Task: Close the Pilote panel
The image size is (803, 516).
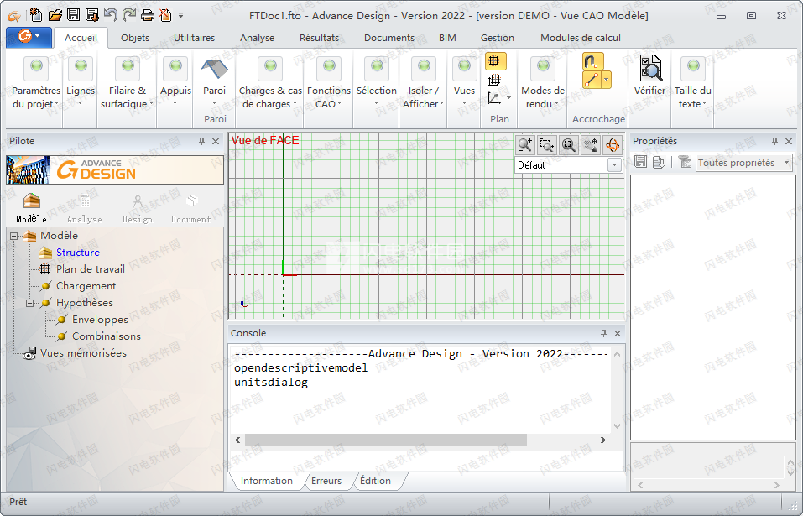Action: tap(216, 141)
